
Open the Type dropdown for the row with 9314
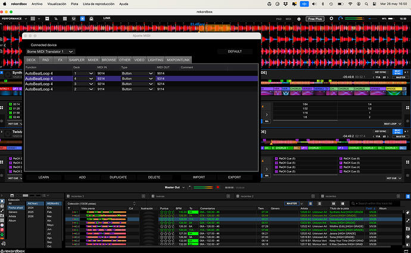(x=137, y=79)
